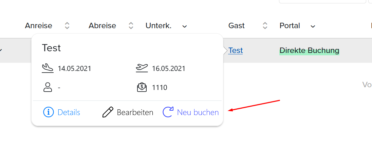Screen dimensions: 372x148
Task: Click the departure takeoff plane icon
Action: pyautogui.click(x=142, y=68)
